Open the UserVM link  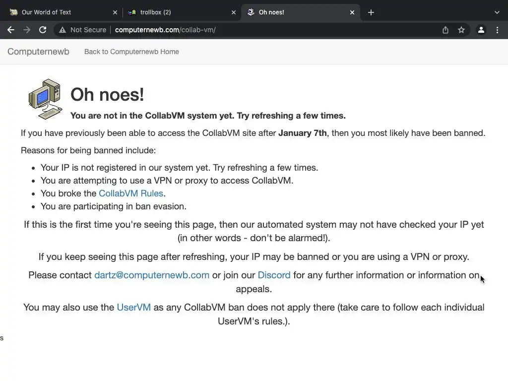134,307
